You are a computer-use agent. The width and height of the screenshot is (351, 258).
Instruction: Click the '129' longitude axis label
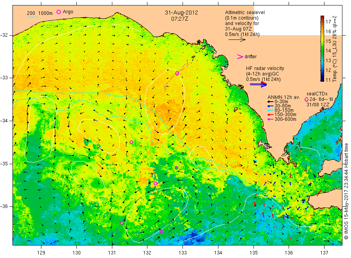pos(41,253)
